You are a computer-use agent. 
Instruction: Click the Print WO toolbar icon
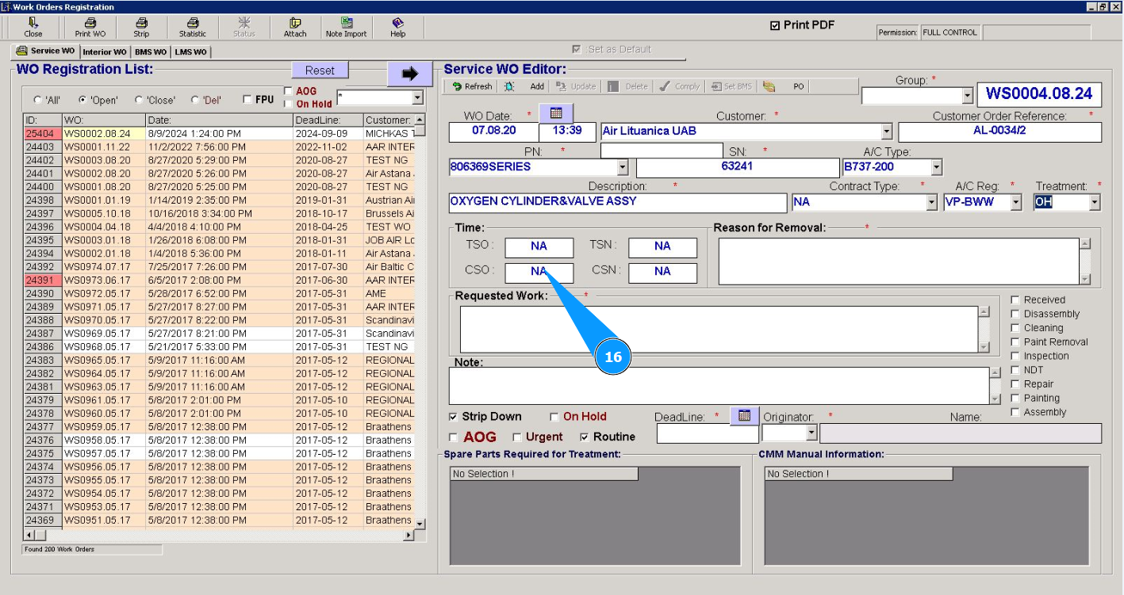(x=90, y=24)
